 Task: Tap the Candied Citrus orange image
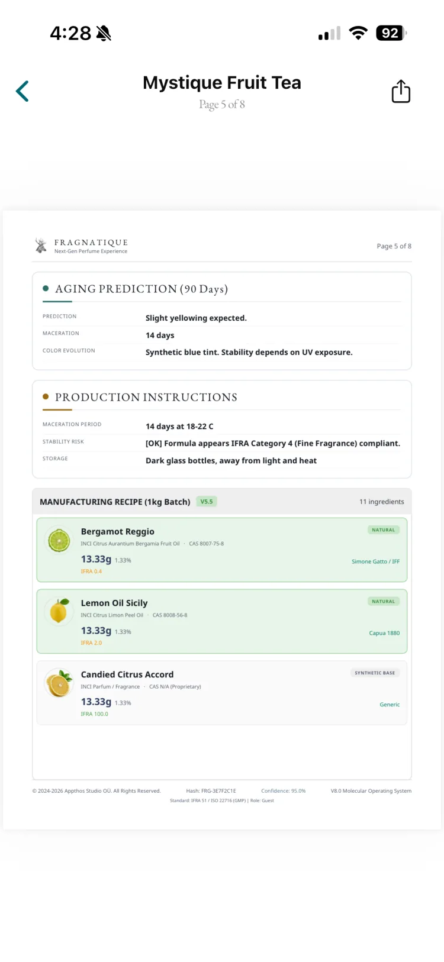[x=59, y=683]
